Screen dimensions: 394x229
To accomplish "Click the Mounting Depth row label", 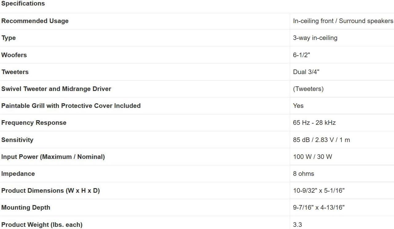I will point(26,207).
